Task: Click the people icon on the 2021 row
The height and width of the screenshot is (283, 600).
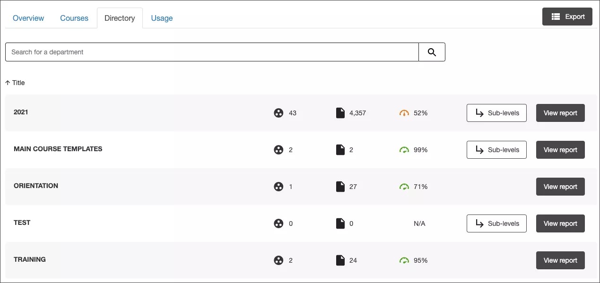Action: (278, 113)
